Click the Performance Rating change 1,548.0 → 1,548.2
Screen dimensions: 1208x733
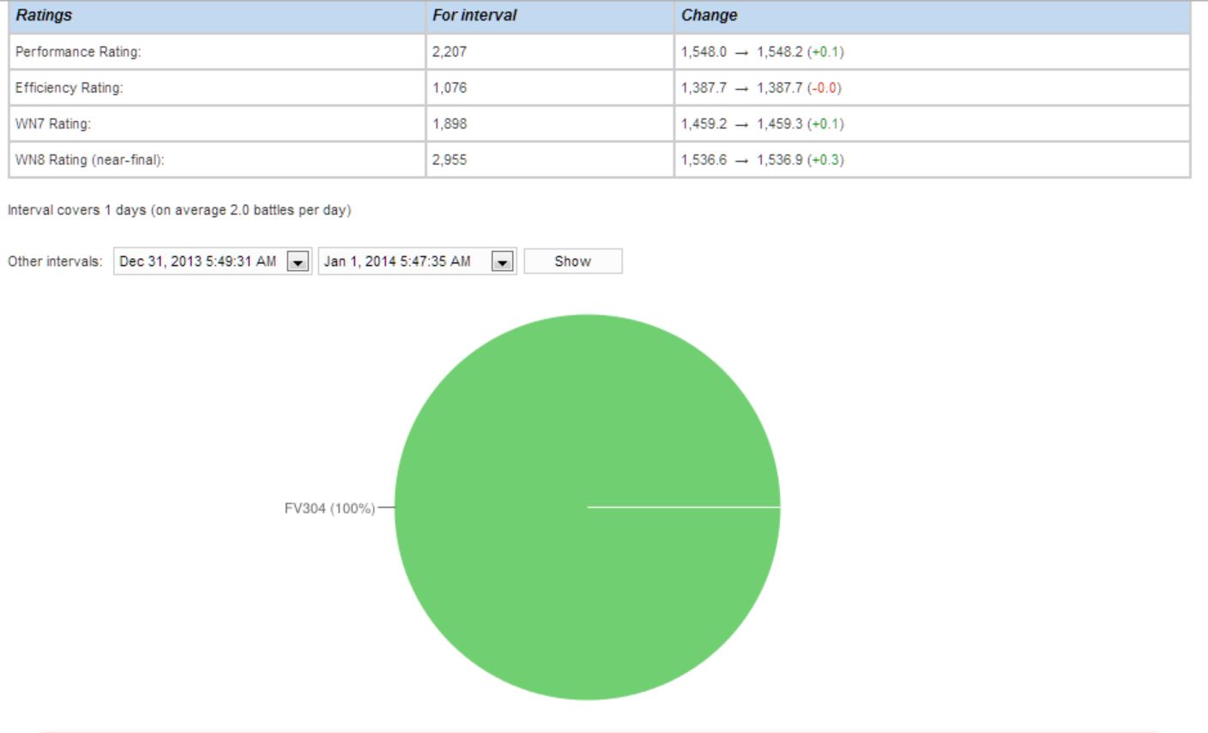point(763,52)
